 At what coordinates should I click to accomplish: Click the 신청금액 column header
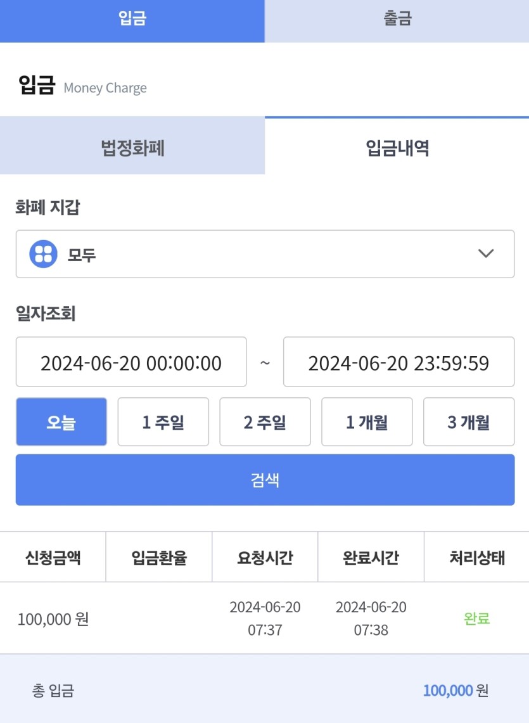(53, 558)
